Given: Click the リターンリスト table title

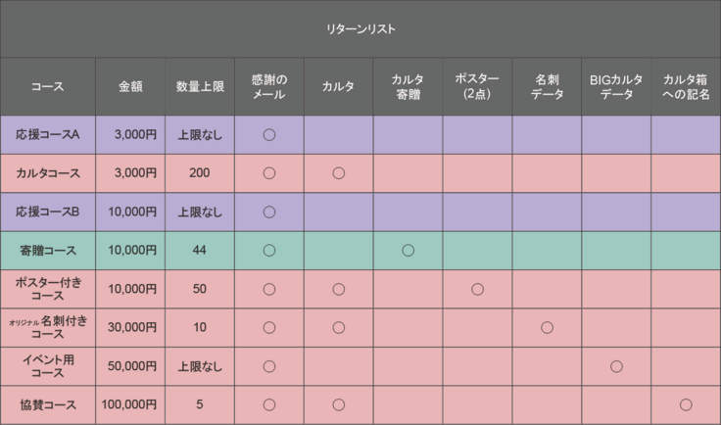Looking at the screenshot, I should pos(360,29).
